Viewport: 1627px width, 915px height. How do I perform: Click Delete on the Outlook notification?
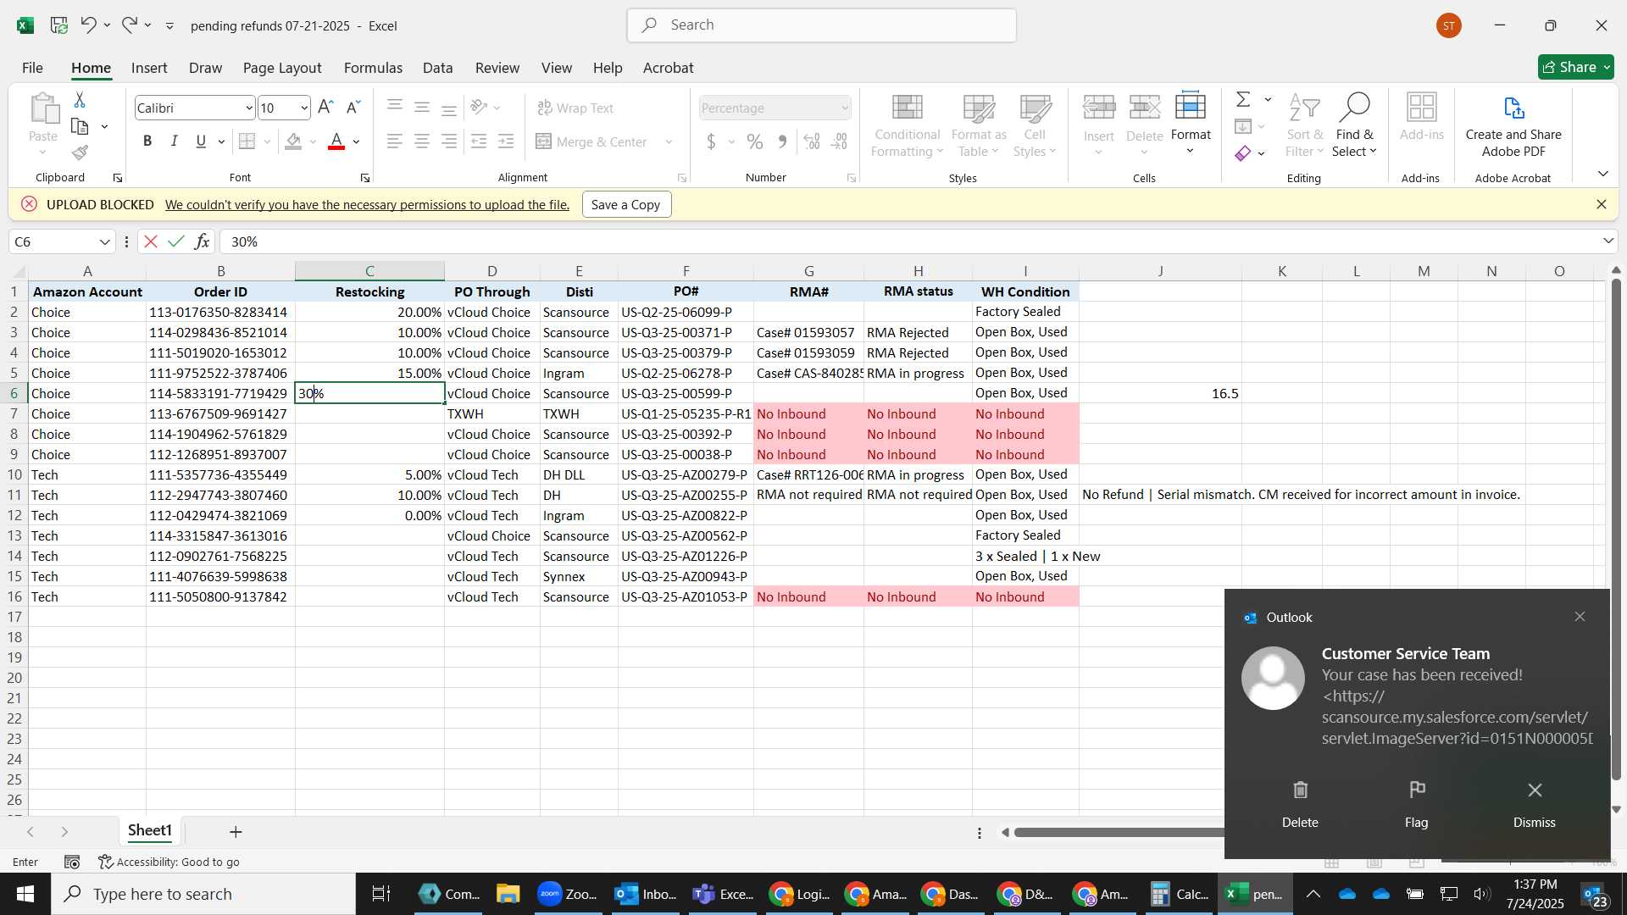[x=1300, y=804]
